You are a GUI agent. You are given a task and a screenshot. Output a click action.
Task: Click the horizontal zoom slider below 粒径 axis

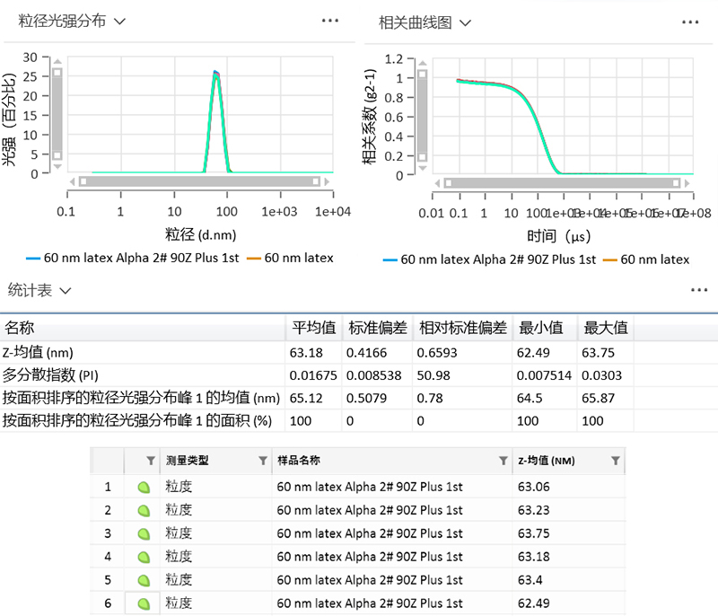tap(197, 183)
